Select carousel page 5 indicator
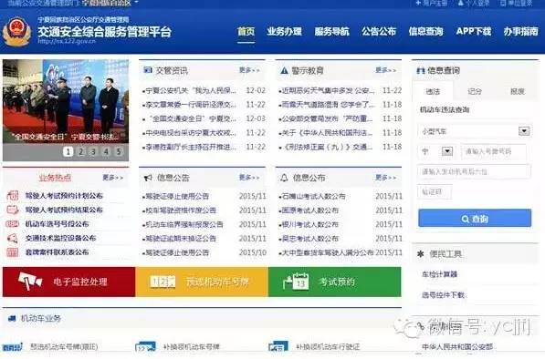 tap(119, 151)
